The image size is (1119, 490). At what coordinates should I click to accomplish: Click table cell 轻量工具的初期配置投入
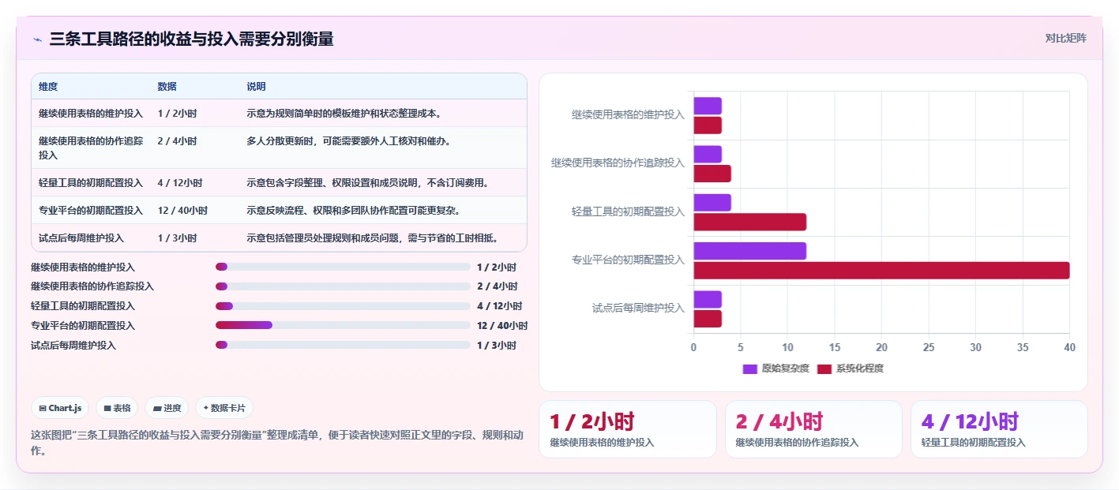(91, 182)
